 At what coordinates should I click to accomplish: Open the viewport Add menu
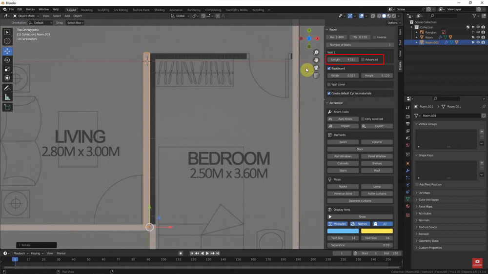click(67, 16)
